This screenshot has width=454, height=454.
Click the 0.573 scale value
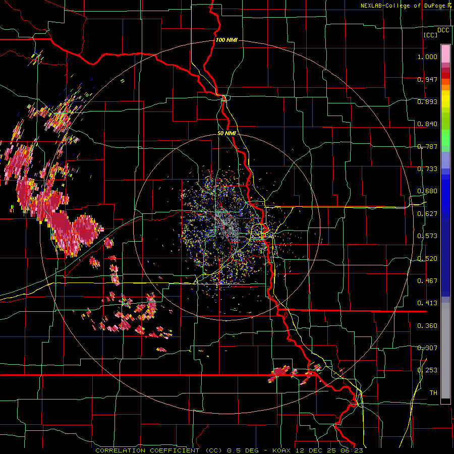coord(427,236)
